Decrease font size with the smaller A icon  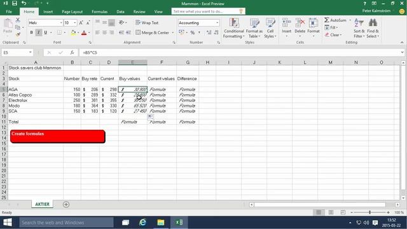point(88,23)
